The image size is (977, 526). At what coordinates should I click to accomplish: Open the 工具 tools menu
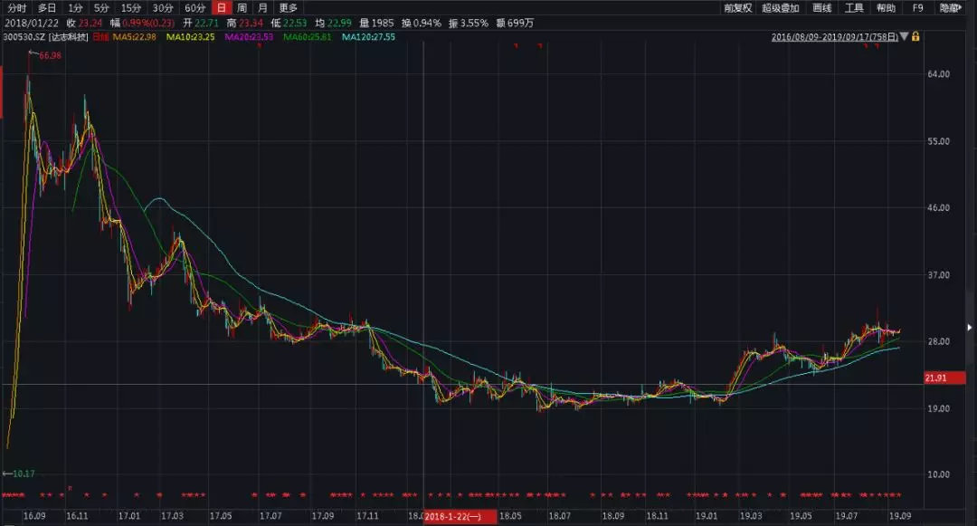pyautogui.click(x=854, y=8)
